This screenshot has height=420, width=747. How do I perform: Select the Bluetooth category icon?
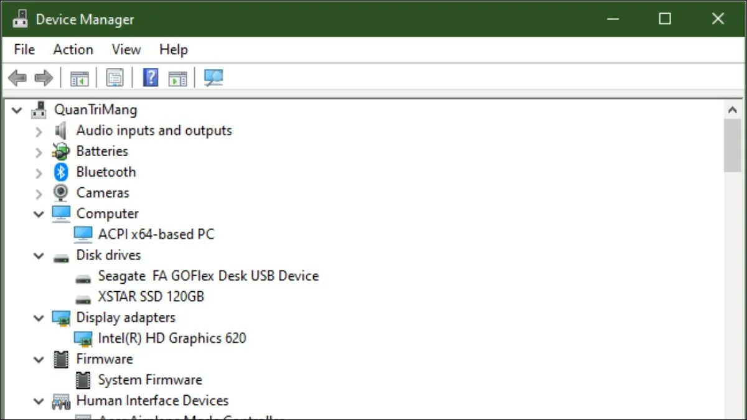click(61, 172)
